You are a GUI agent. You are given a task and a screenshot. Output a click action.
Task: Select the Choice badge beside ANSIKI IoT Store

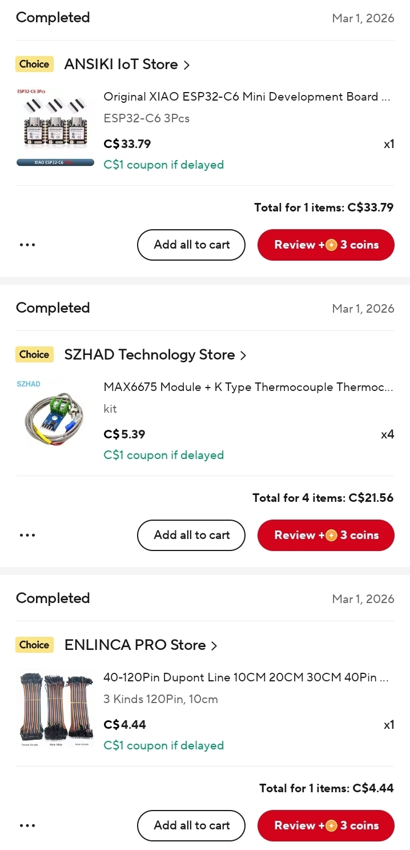(34, 64)
